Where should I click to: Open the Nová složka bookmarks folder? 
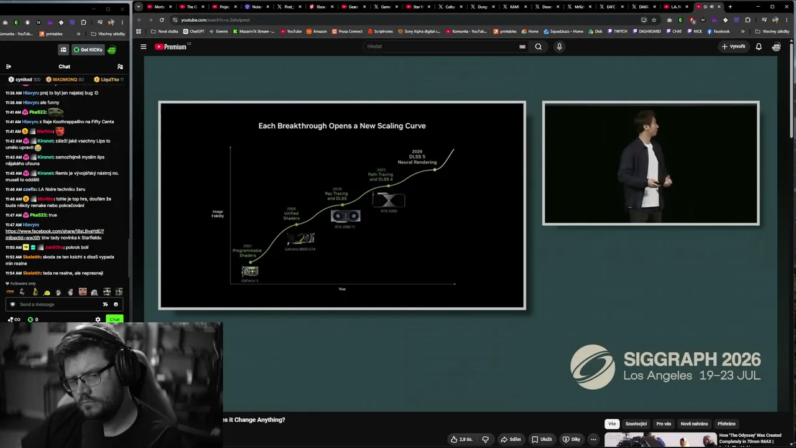[164, 31]
